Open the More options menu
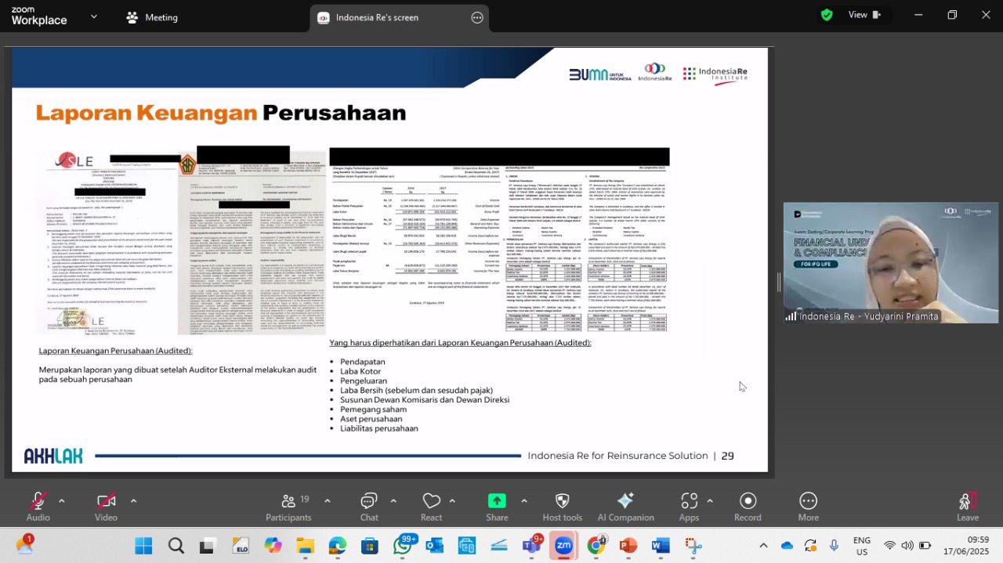 pos(808,506)
